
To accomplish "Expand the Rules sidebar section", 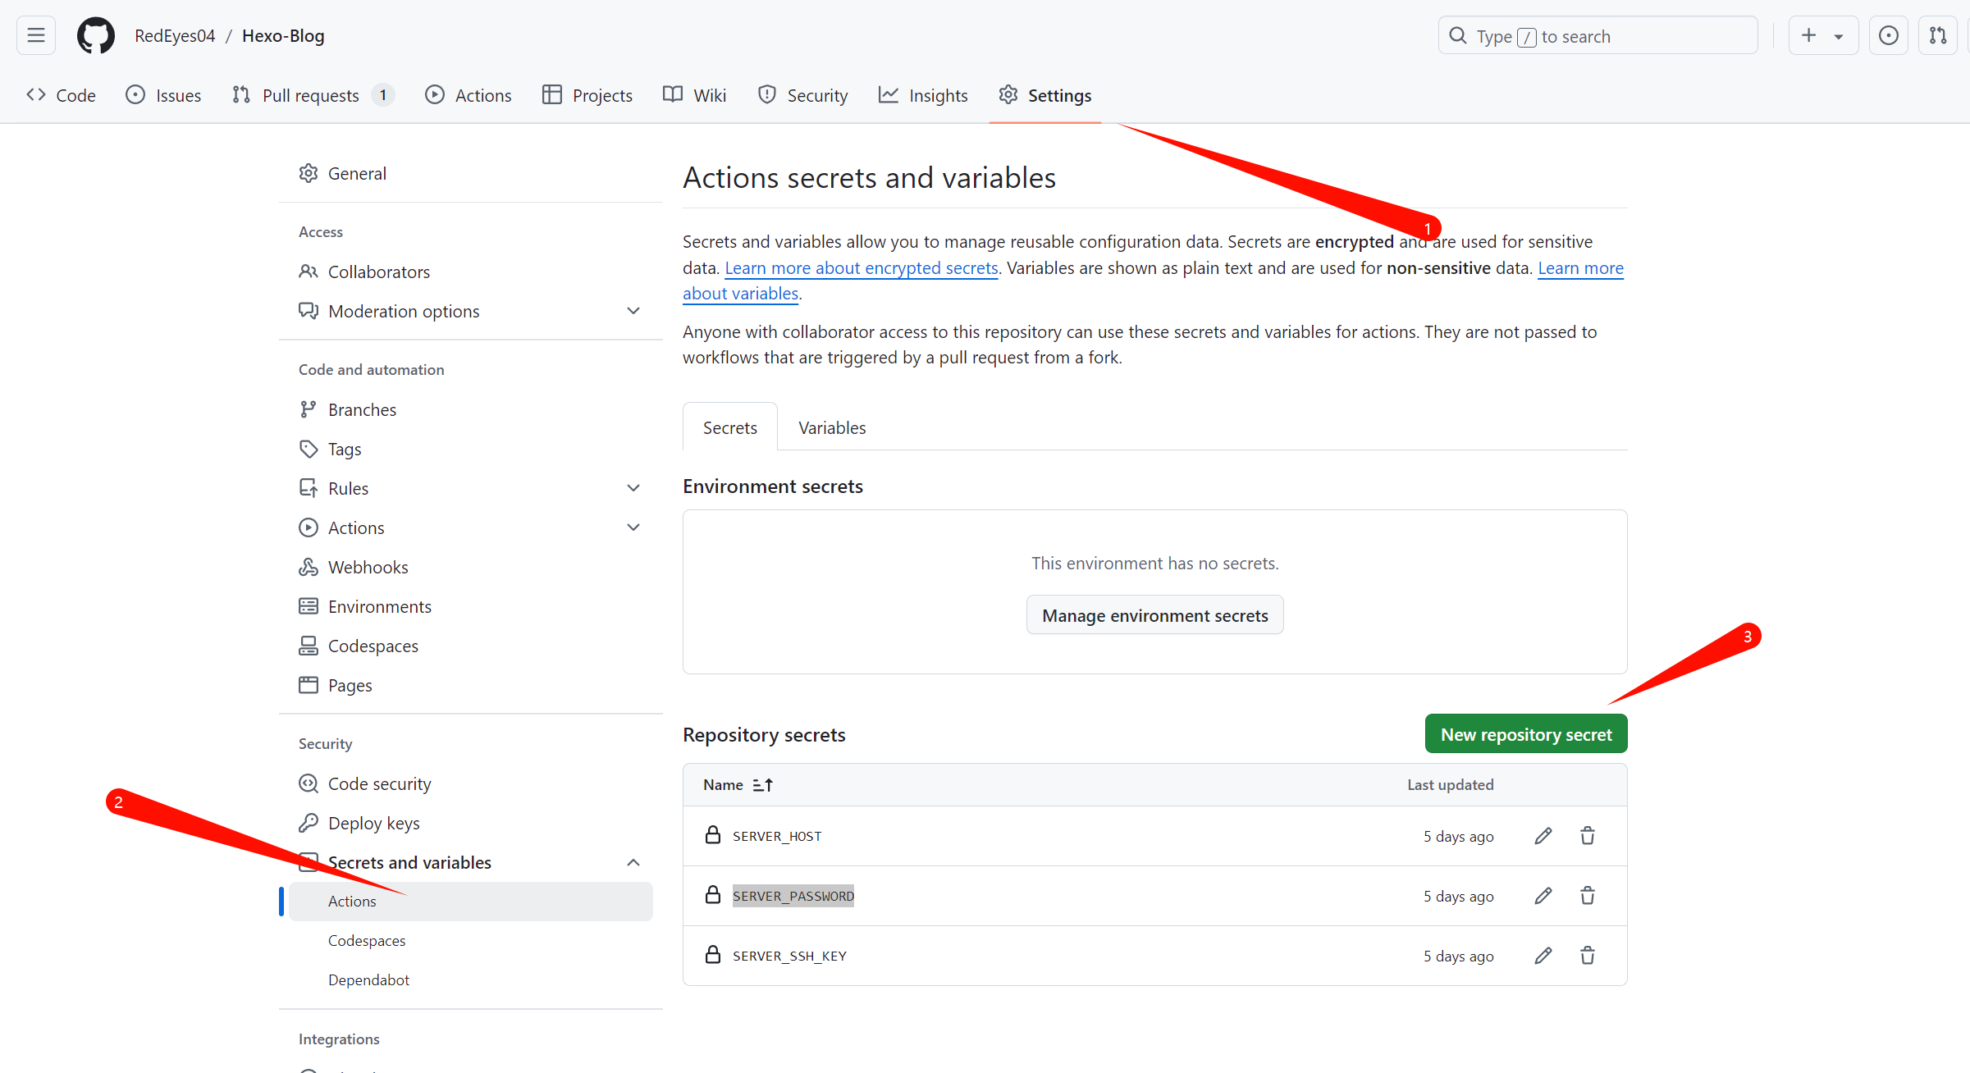I will click(x=633, y=488).
